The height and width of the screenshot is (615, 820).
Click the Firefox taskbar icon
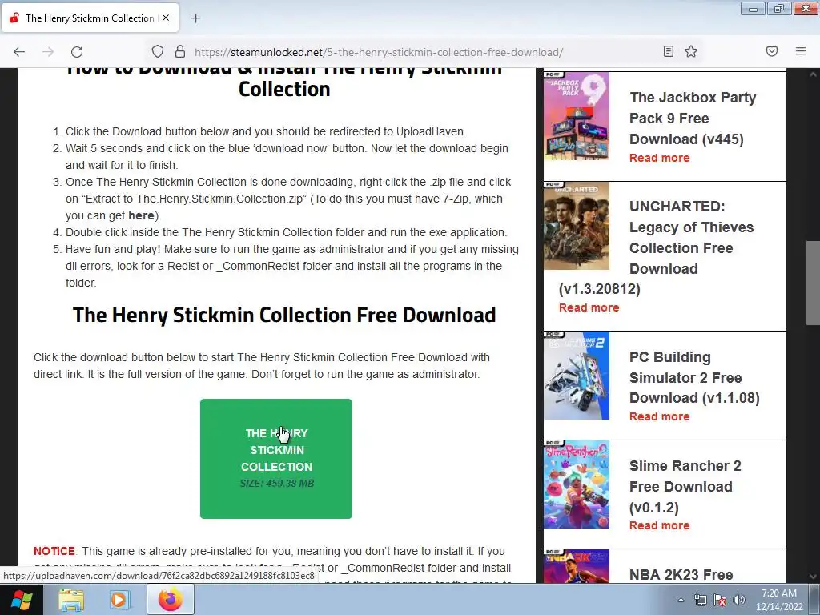coord(170,599)
